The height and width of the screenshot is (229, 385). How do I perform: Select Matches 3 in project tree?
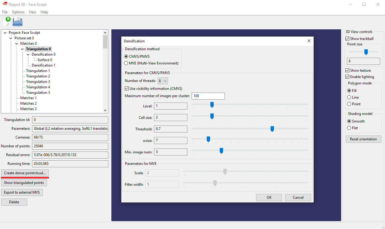pyautogui.click(x=28, y=109)
